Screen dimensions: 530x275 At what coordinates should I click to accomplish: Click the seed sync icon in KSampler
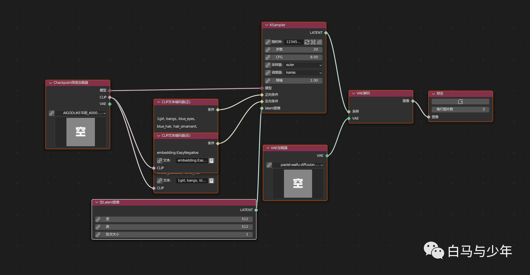tap(313, 42)
